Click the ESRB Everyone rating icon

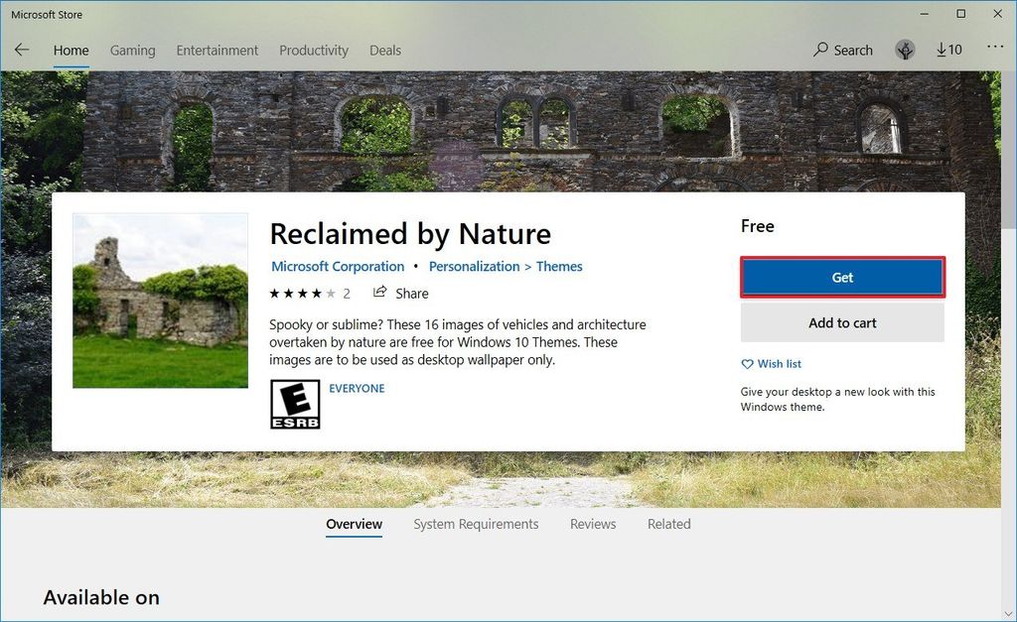tap(296, 404)
